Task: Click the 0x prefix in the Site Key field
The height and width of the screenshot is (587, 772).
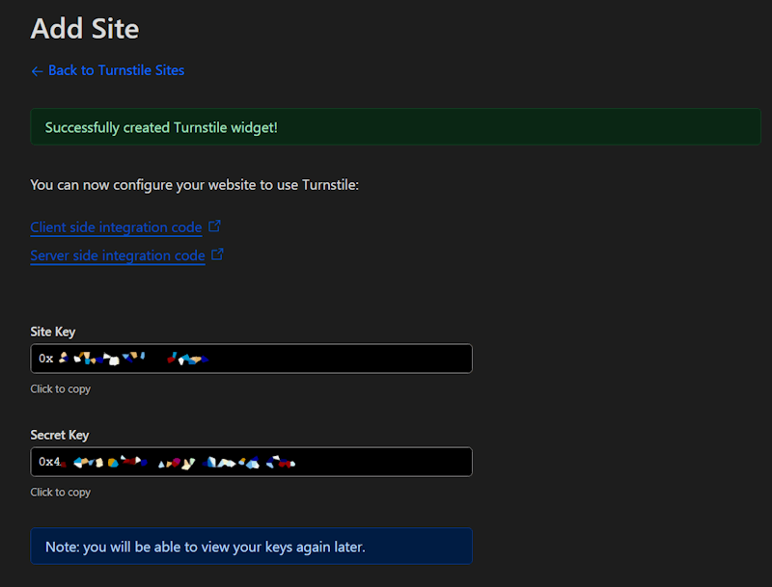Action: coord(46,358)
